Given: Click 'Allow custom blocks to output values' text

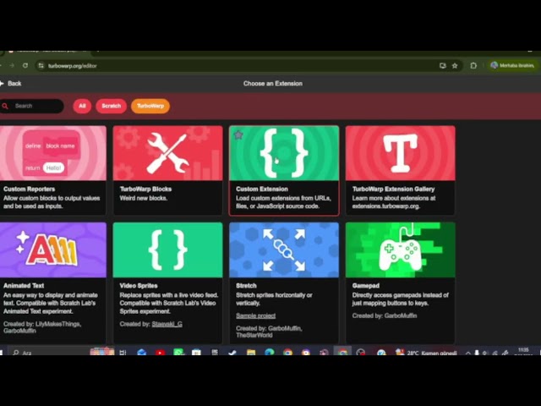Looking at the screenshot, I should [52, 202].
